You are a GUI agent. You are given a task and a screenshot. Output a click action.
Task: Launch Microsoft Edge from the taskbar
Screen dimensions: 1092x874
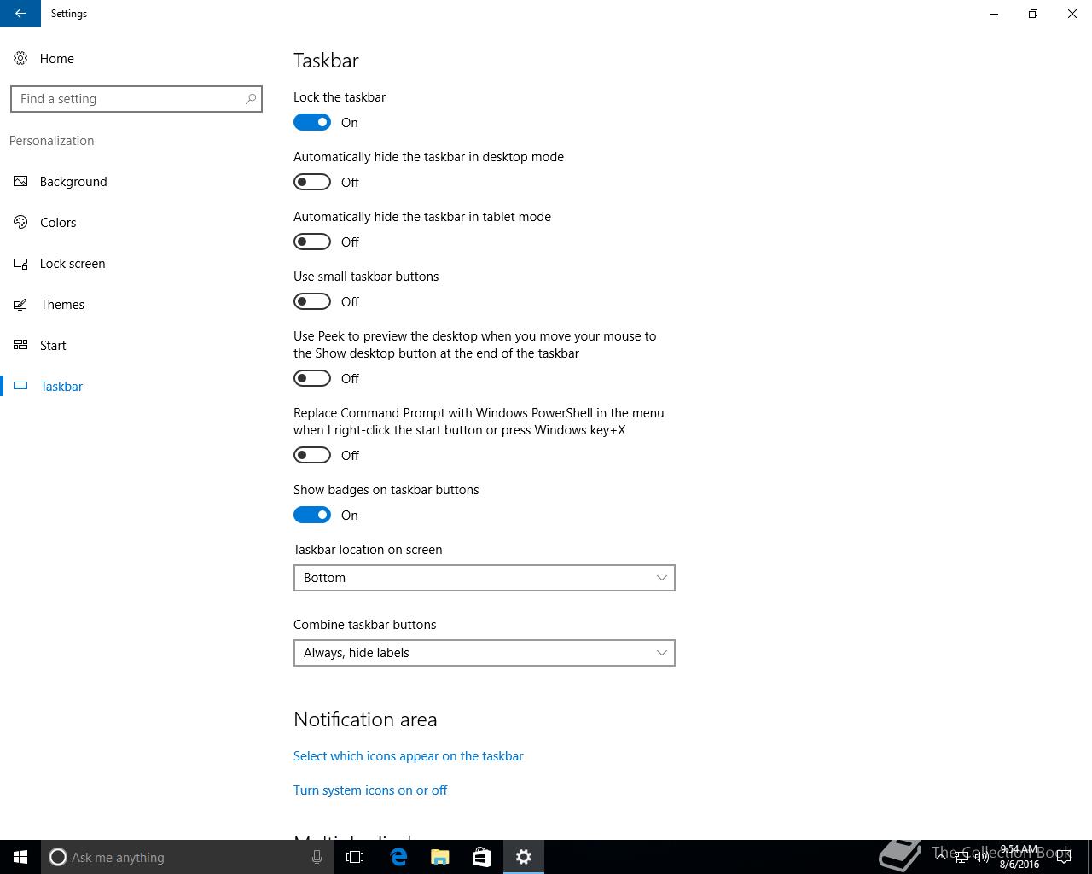click(x=398, y=857)
